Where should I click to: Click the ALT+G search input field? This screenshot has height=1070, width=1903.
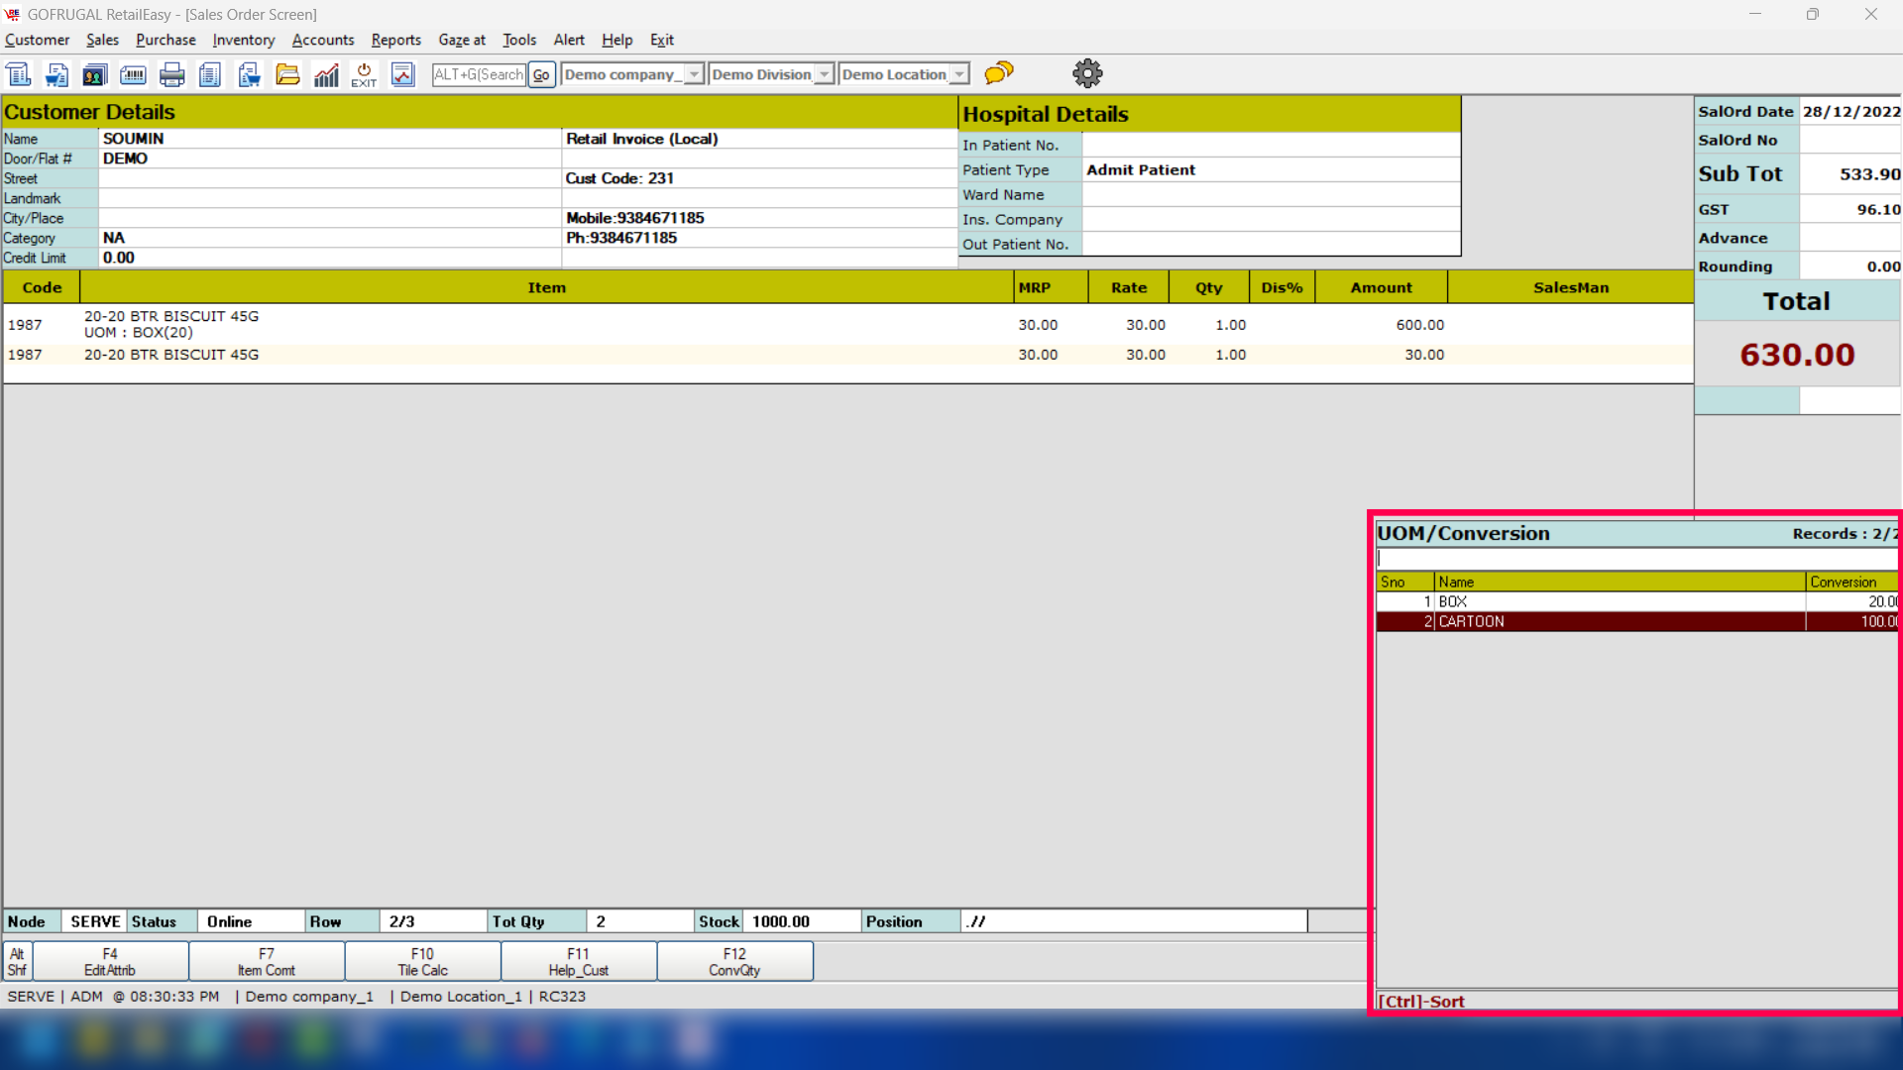tap(479, 74)
